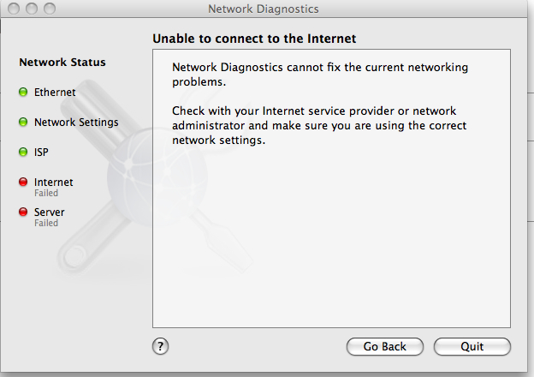Select the Ethernet item in Network Status
This screenshot has width=534, height=377.
55,92
